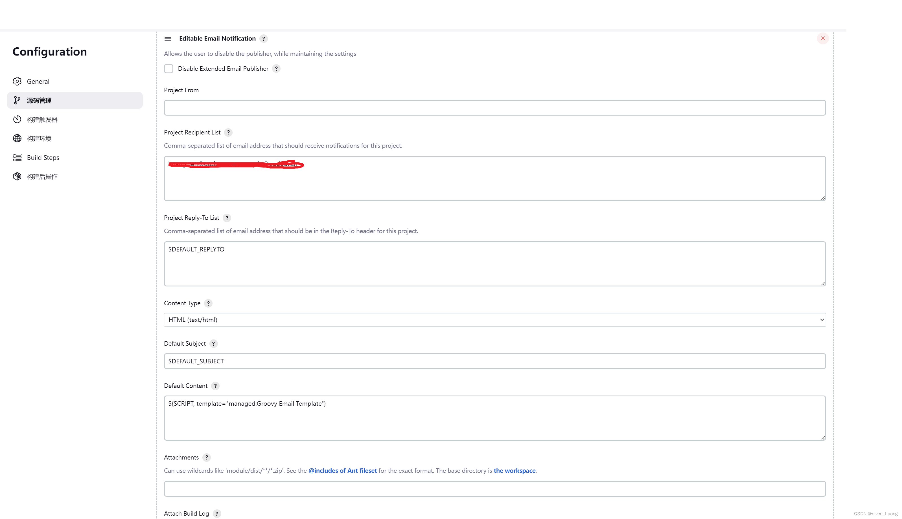
Task: Click the Project From input field
Action: point(494,108)
